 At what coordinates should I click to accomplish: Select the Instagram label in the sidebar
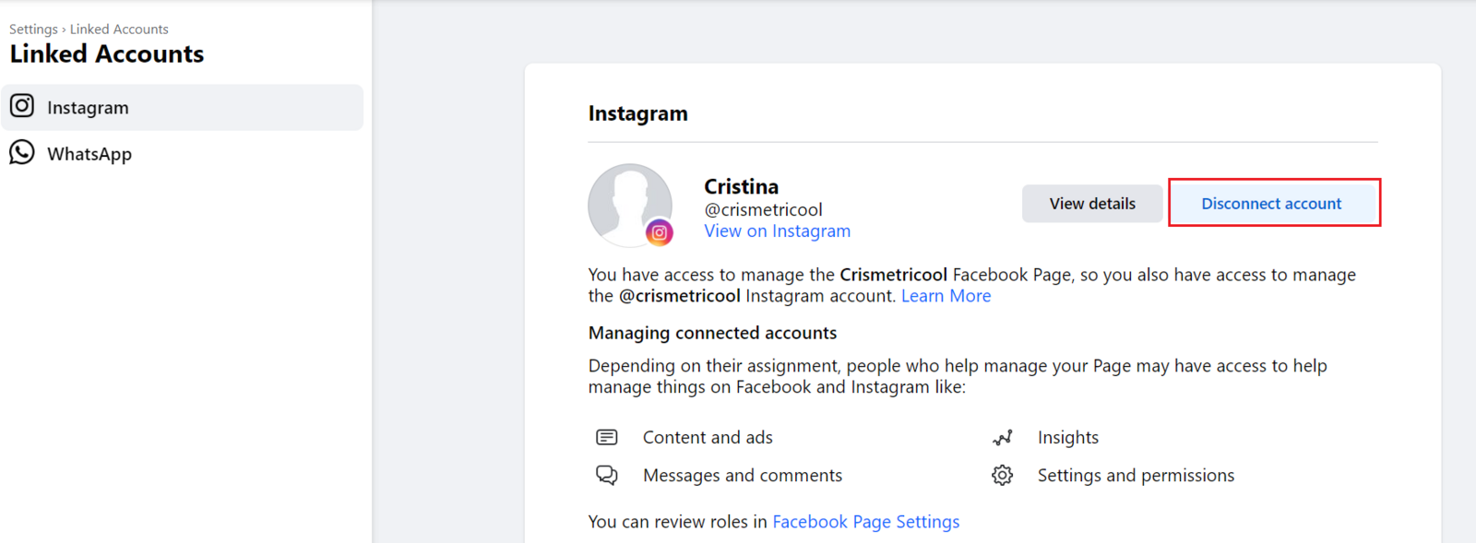pos(88,108)
